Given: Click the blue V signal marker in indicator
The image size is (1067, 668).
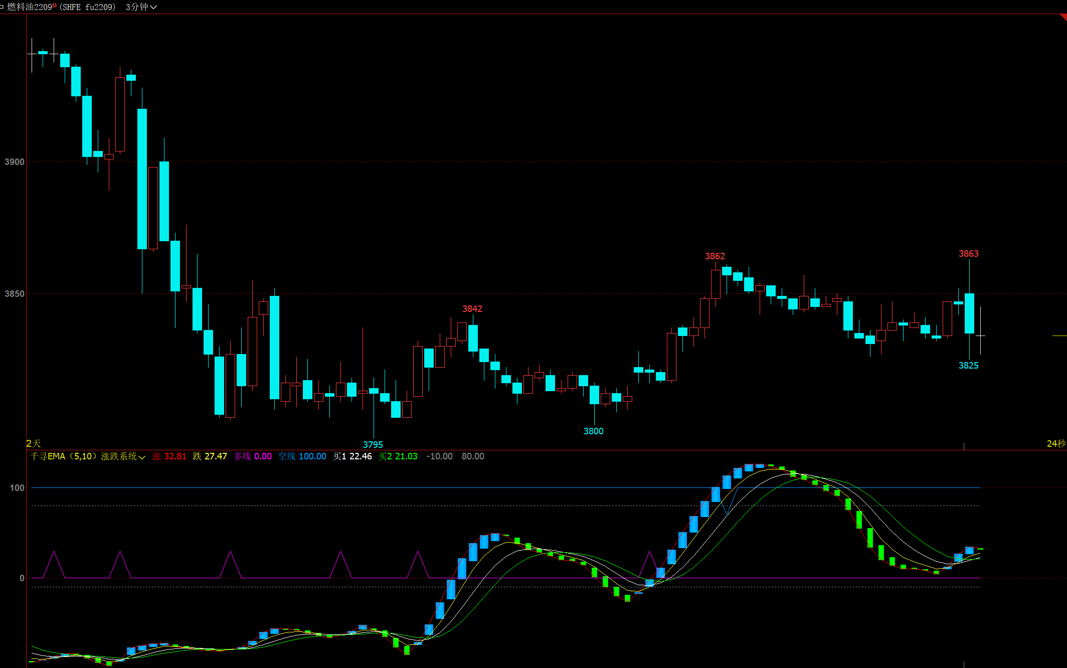Looking at the screenshot, I should click(727, 512).
